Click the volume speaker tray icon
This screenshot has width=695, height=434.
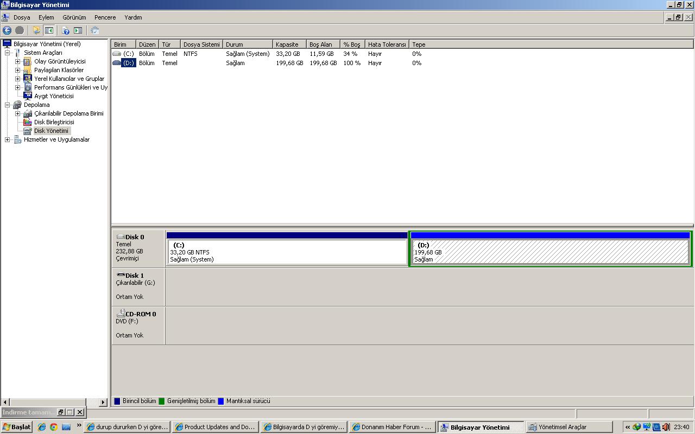pyautogui.click(x=666, y=427)
